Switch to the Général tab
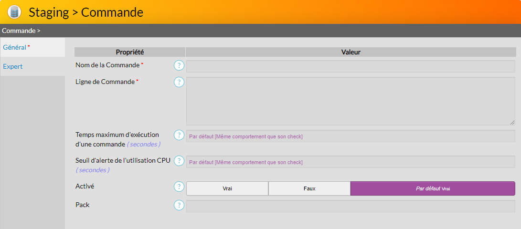The image size is (521, 229). pyautogui.click(x=16, y=47)
